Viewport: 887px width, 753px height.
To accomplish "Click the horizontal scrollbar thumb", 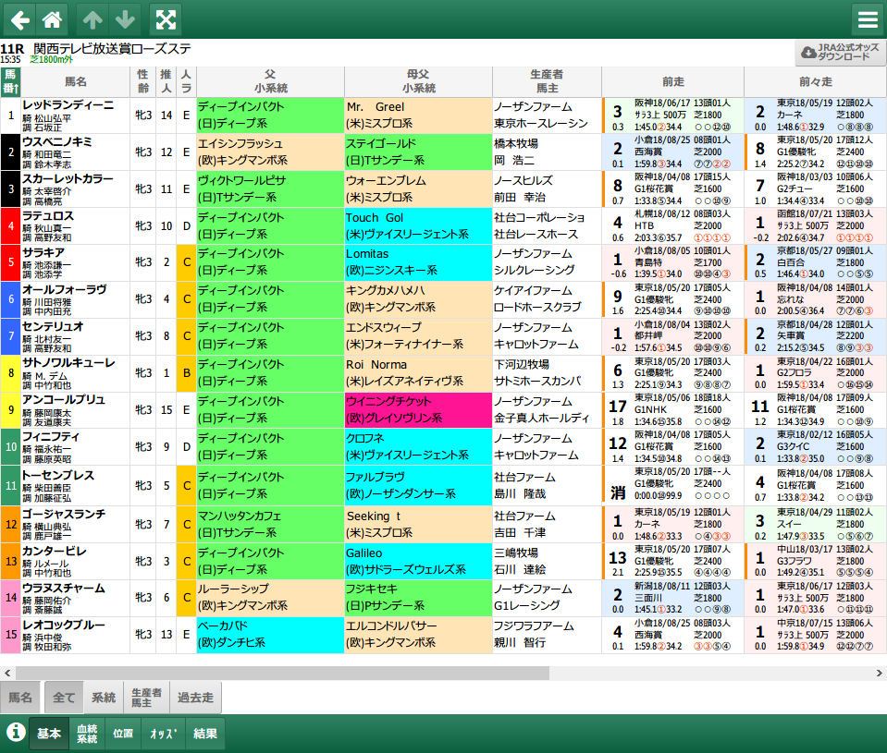I will (282, 673).
